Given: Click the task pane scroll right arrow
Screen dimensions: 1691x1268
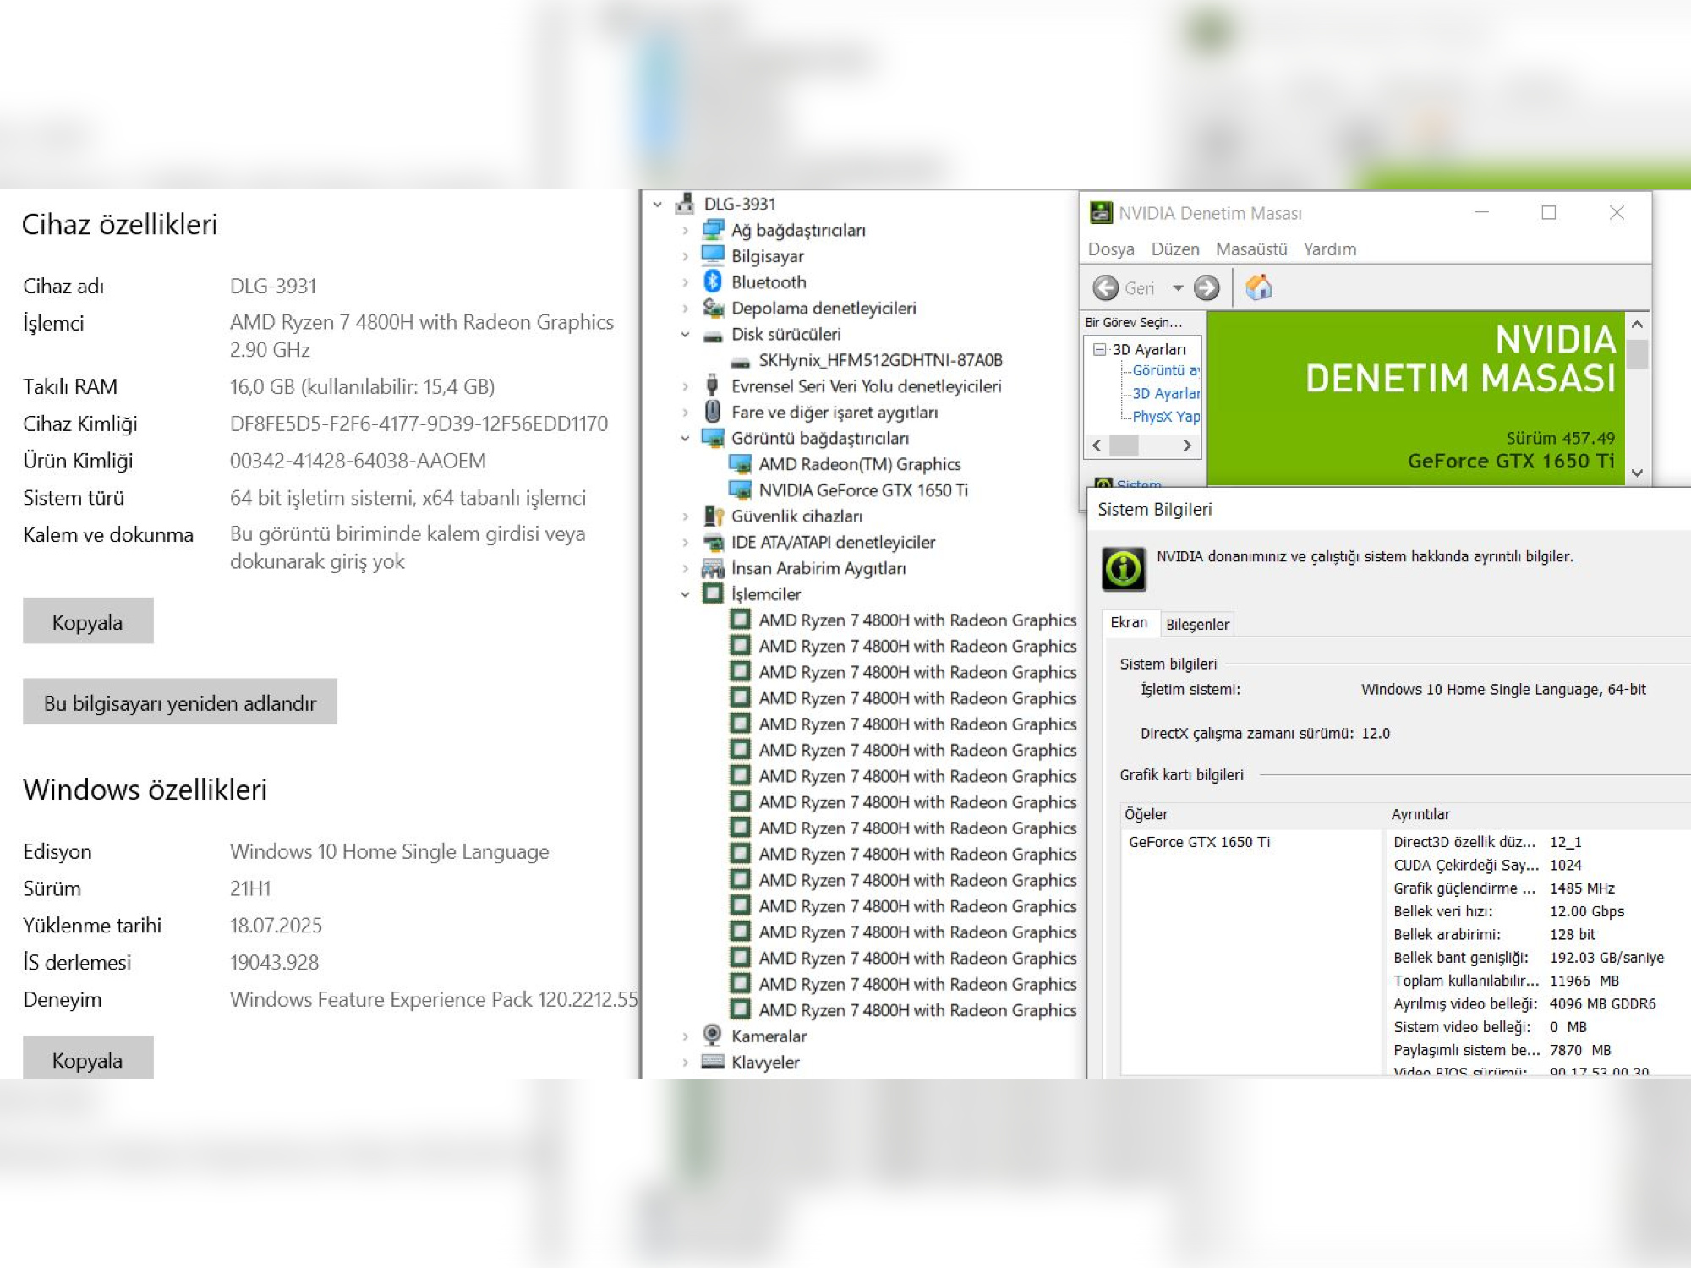Looking at the screenshot, I should coord(1187,445).
